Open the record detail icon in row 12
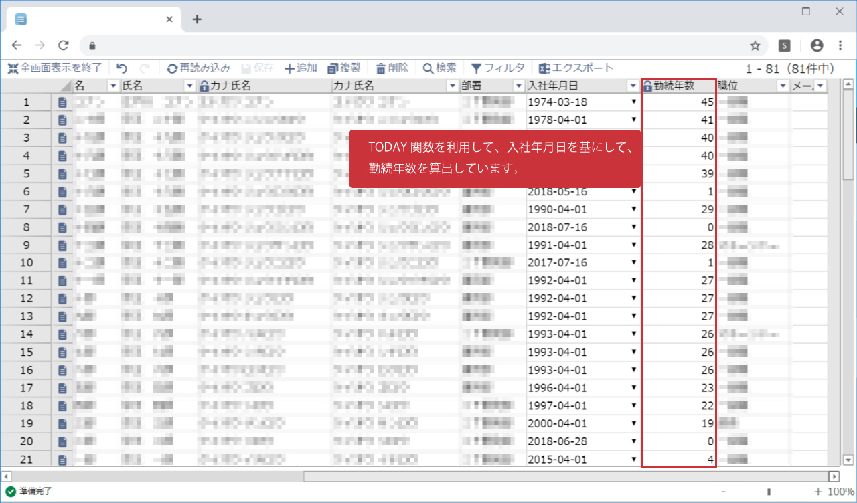This screenshot has height=503, width=857. (x=62, y=298)
